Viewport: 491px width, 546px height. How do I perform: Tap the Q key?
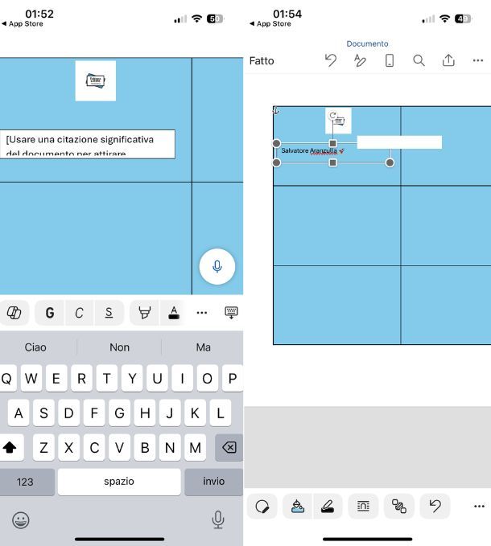pos(6,378)
